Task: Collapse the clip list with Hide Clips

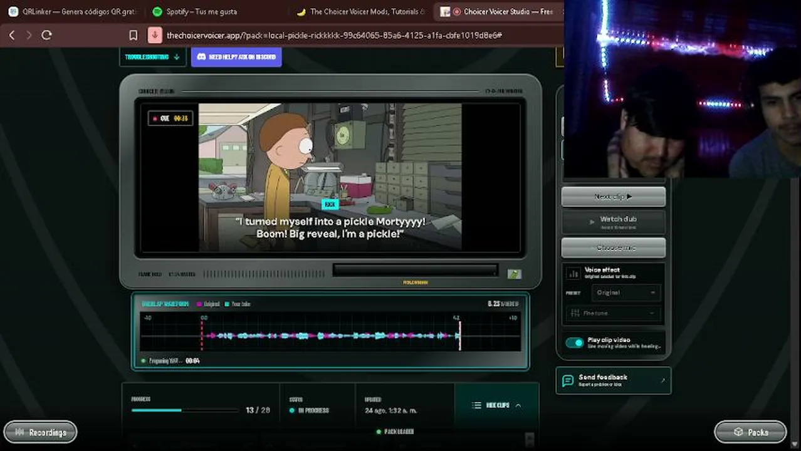Action: pyautogui.click(x=496, y=405)
